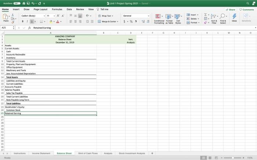
Task: Open the Insert ribbon tab
Action: pos(16,9)
